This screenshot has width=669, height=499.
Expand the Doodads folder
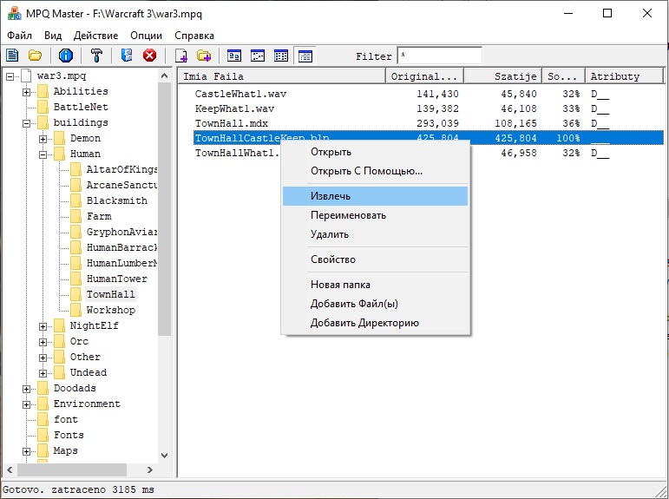coord(26,389)
